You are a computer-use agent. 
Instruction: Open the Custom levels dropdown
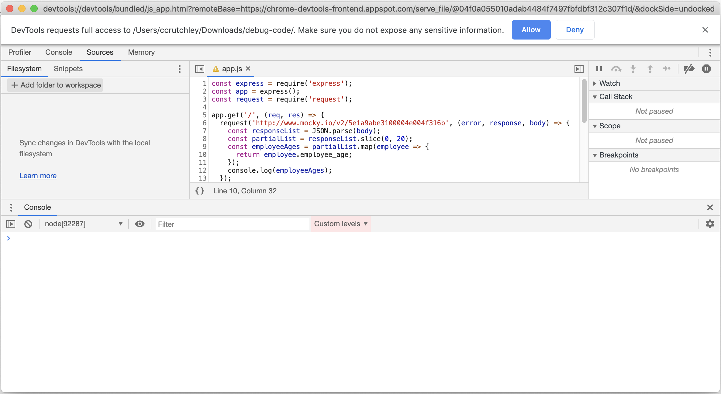pos(340,224)
